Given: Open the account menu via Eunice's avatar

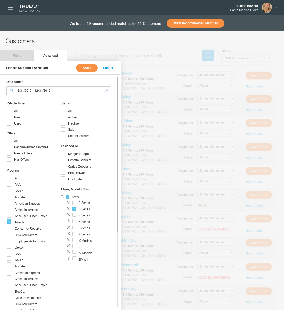Looking at the screenshot, I should [x=267, y=8].
